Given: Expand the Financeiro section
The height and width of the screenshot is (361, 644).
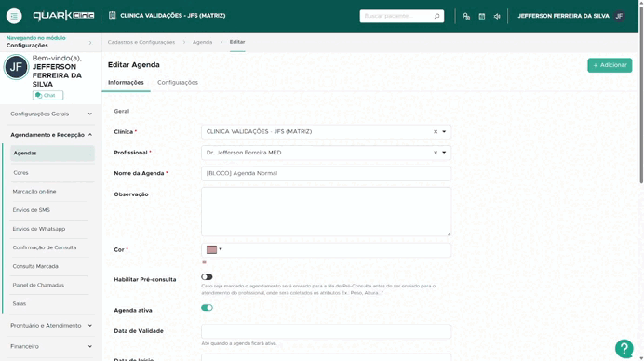Looking at the screenshot, I should point(51,347).
